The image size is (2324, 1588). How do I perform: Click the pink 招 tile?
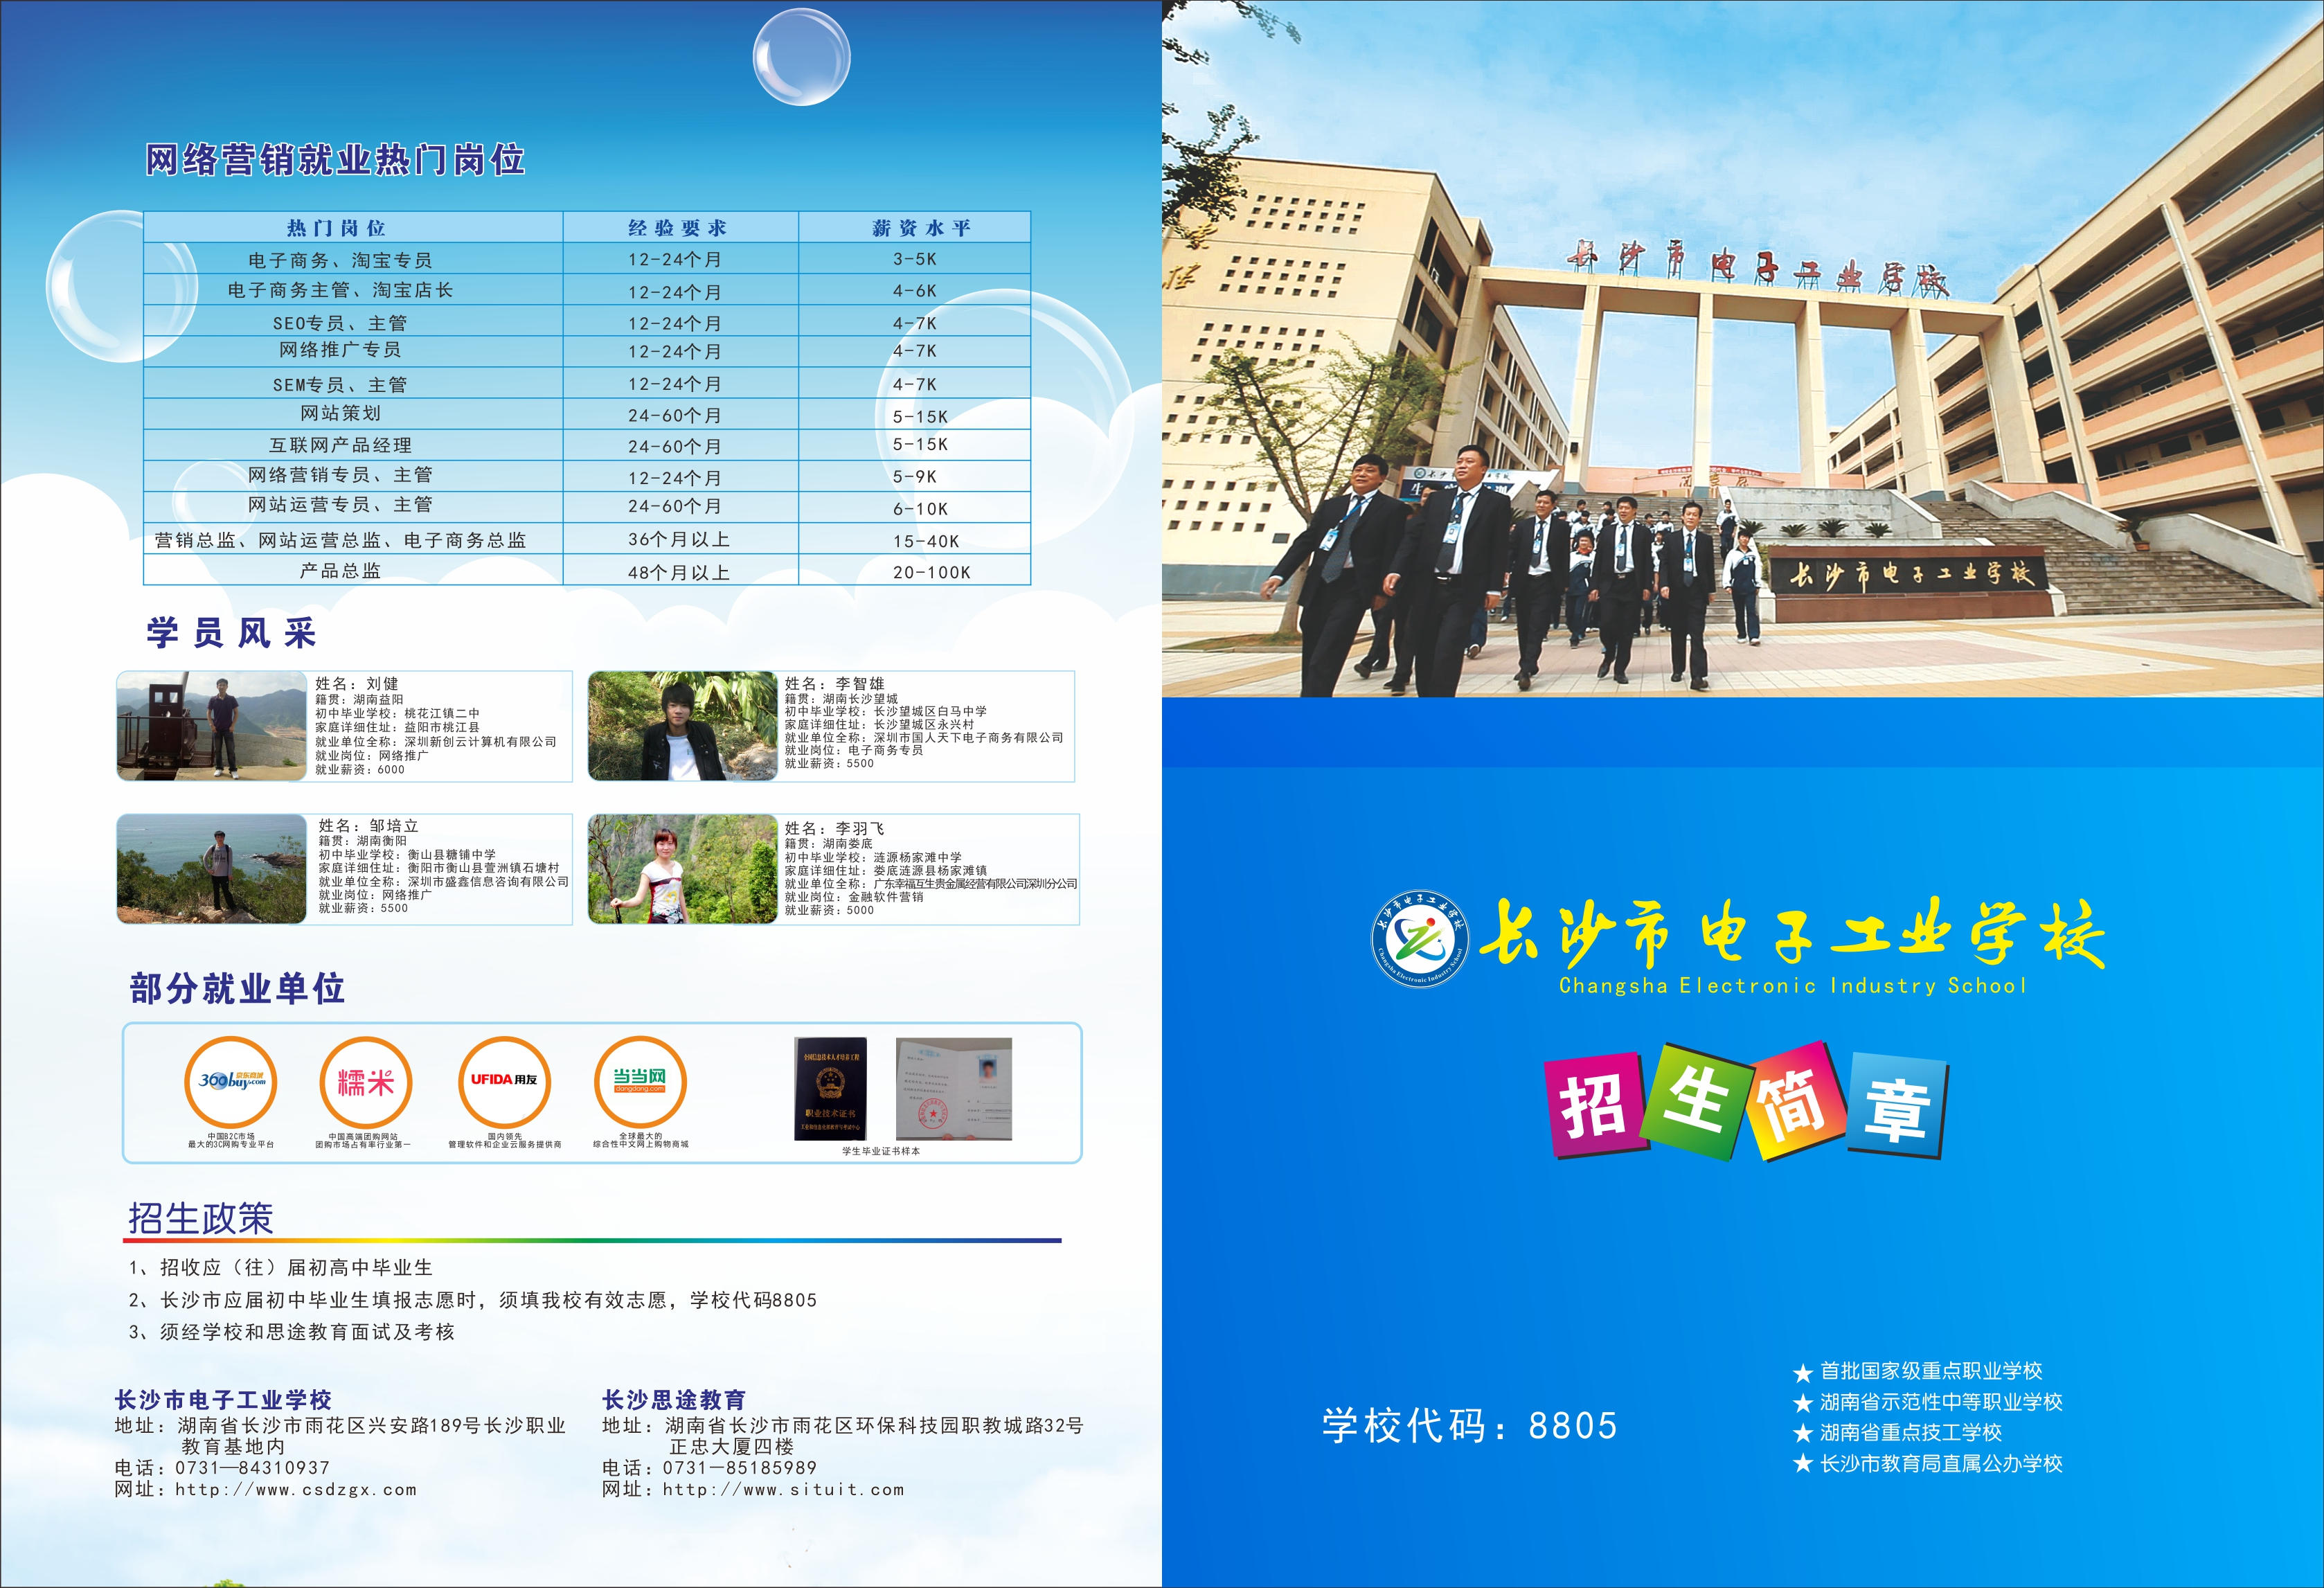point(1597,1105)
